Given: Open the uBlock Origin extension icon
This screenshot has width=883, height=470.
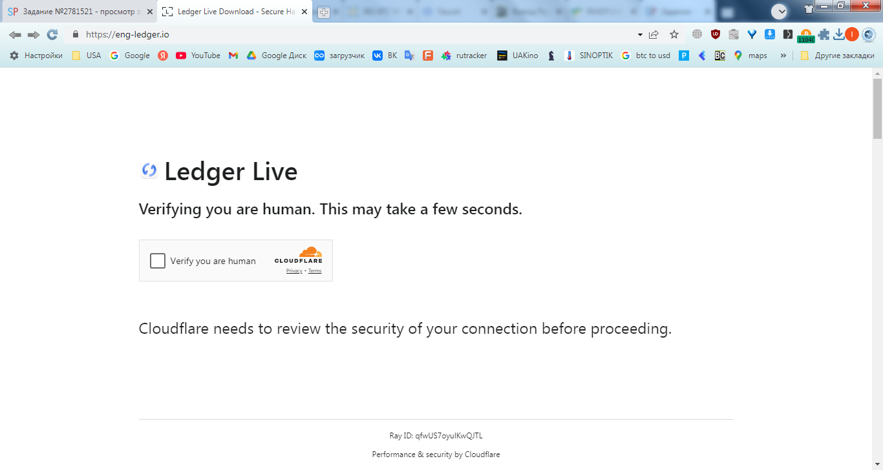Looking at the screenshot, I should pyautogui.click(x=716, y=35).
